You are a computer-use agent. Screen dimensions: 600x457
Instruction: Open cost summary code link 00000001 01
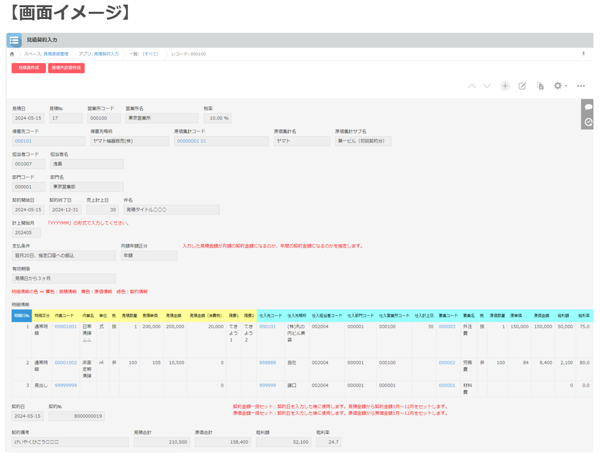(191, 141)
